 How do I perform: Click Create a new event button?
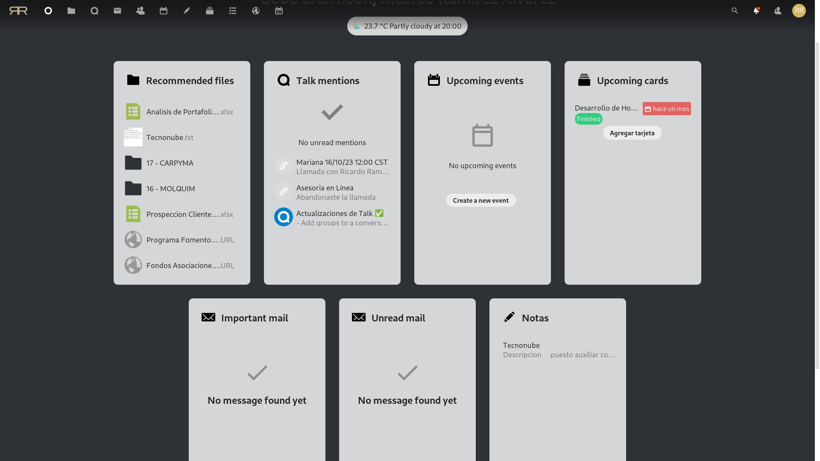pyautogui.click(x=480, y=201)
